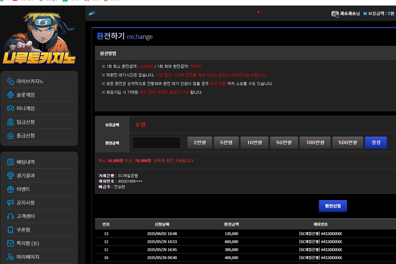Submit with the 환전신청 button
This screenshot has height=264, width=396.
click(x=333, y=206)
